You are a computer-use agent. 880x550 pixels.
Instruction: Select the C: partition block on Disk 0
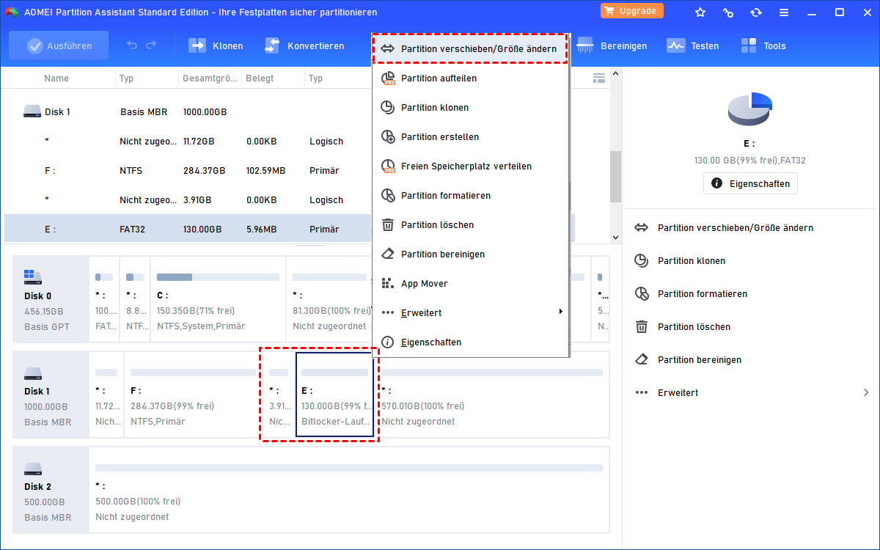[x=218, y=299]
